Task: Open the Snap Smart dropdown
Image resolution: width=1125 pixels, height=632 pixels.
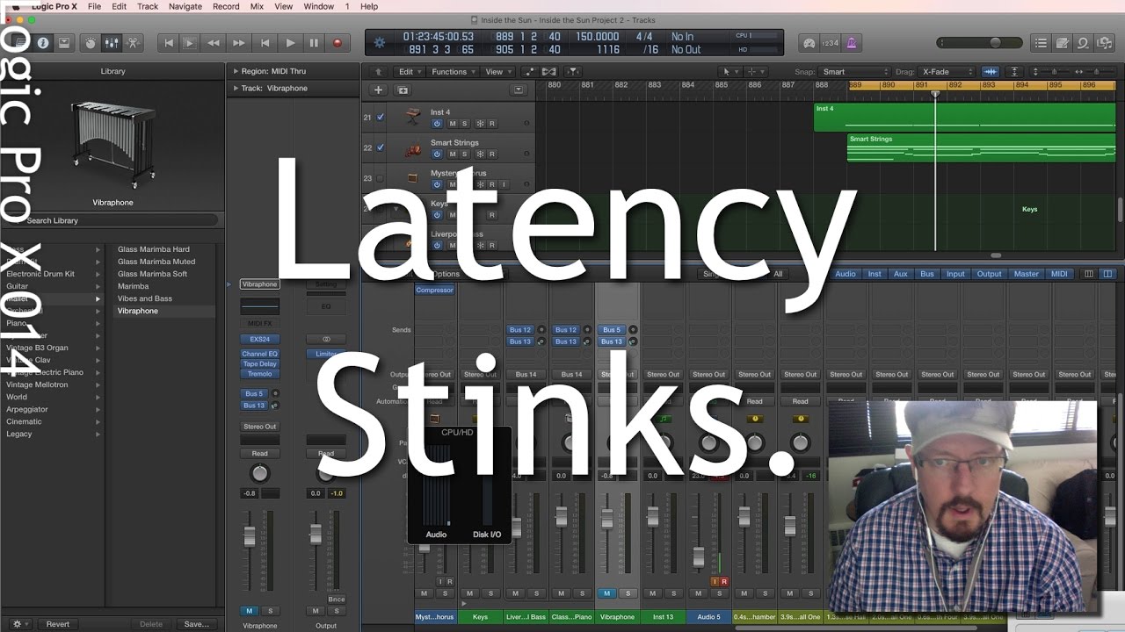Action: pos(854,72)
